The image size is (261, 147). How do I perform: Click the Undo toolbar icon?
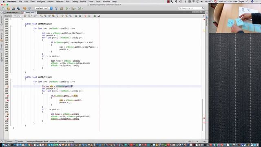(x=24, y=8)
